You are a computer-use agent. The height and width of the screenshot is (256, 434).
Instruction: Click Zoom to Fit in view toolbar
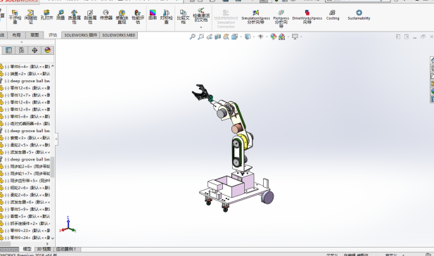[192, 37]
